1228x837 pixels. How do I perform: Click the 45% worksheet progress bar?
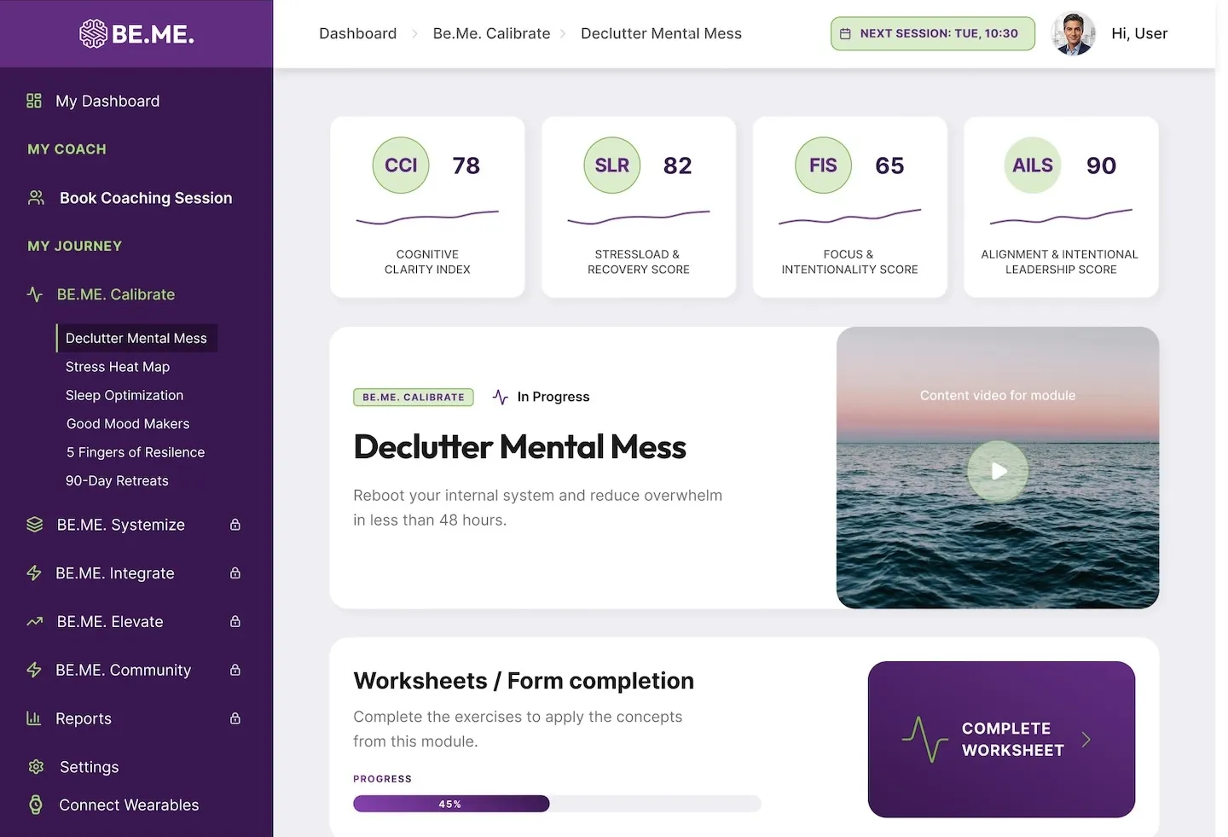point(557,804)
